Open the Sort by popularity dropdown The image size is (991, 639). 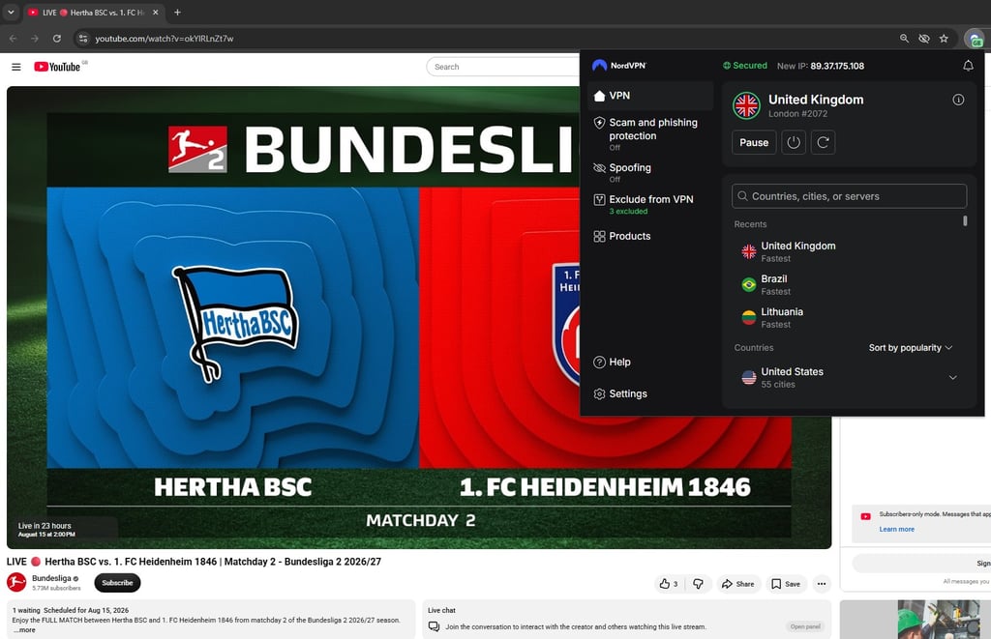910,348
